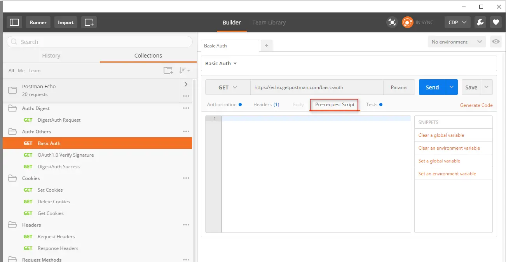
Task: Open the History tab
Action: (x=51, y=56)
